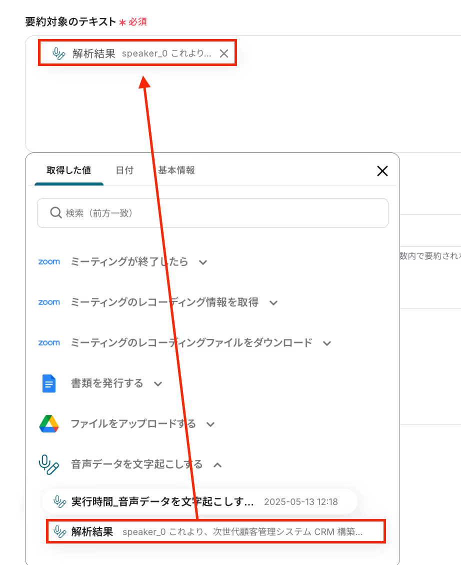Expand the ファイルをアップロードする chevron
Image resolution: width=461 pixels, height=565 pixels.
210,424
